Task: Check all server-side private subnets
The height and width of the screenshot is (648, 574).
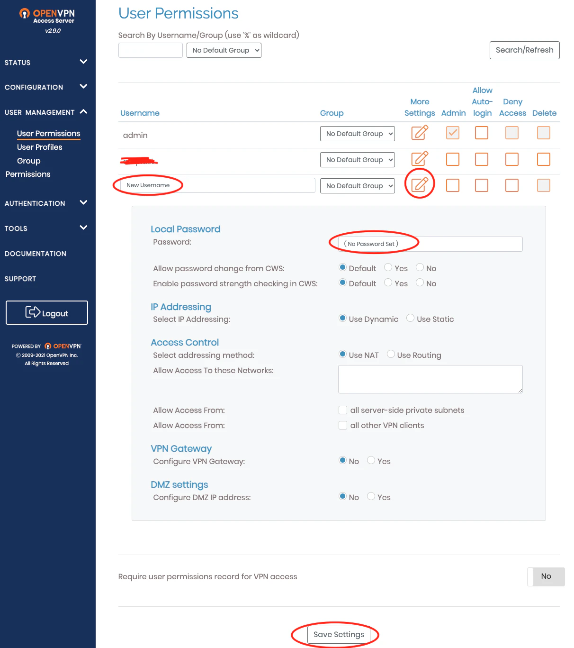Action: (x=343, y=410)
